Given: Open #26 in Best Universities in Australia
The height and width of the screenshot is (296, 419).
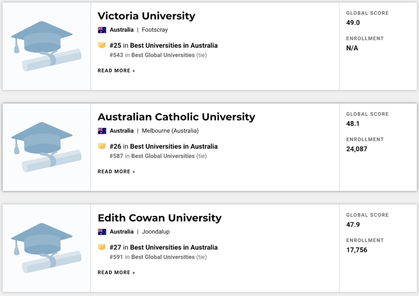Looking at the screenshot, I should coord(163,146).
